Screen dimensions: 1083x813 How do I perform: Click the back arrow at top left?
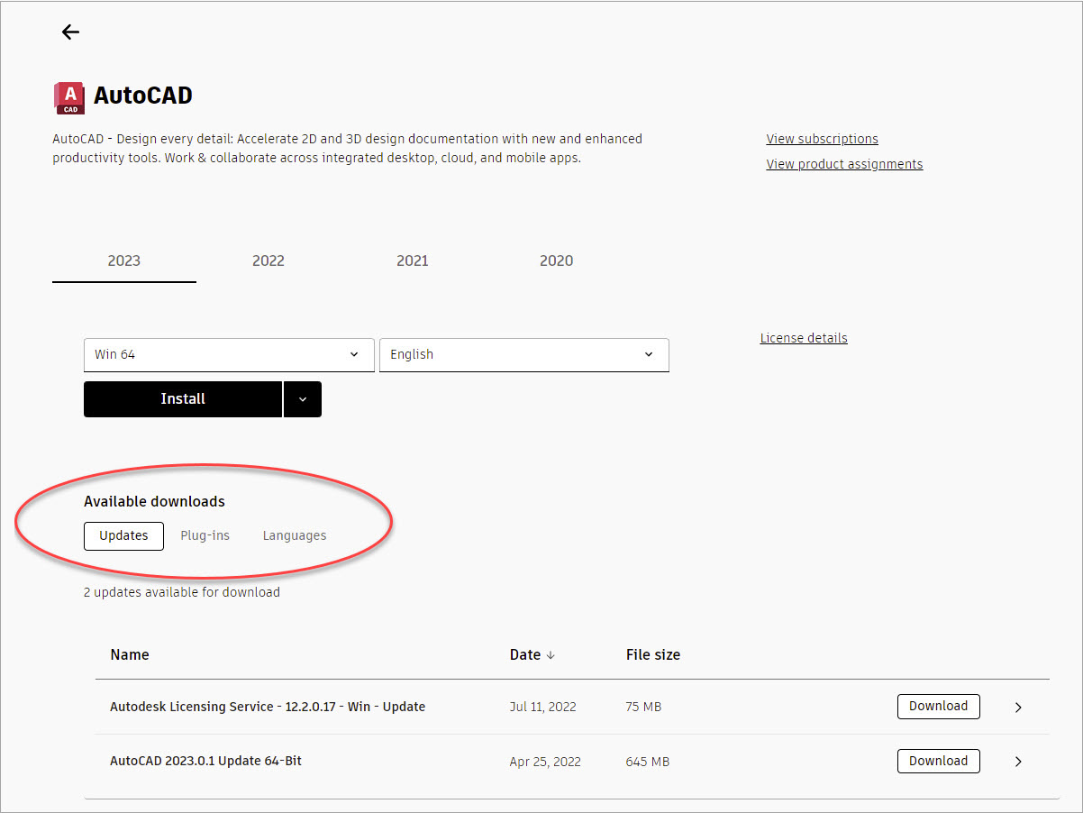70,32
